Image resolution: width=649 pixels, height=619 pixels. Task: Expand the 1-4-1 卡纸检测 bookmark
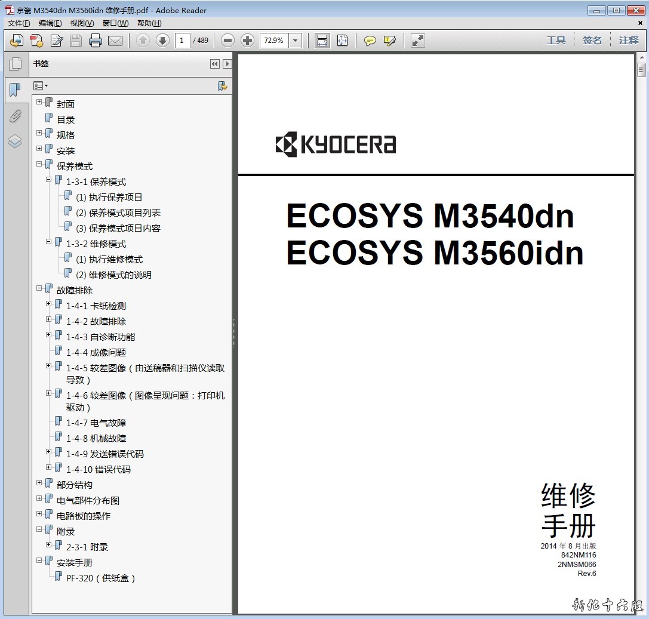pyautogui.click(x=49, y=304)
